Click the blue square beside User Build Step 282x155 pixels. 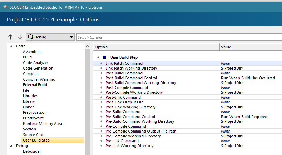[x=104, y=57]
